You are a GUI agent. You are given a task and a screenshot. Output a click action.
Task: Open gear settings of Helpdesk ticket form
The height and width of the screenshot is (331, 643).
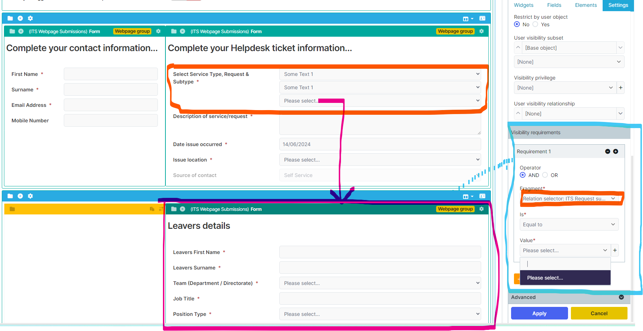pos(482,31)
